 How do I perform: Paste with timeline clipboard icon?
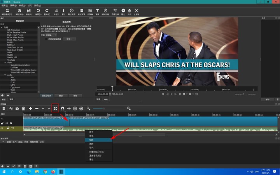click(23, 108)
